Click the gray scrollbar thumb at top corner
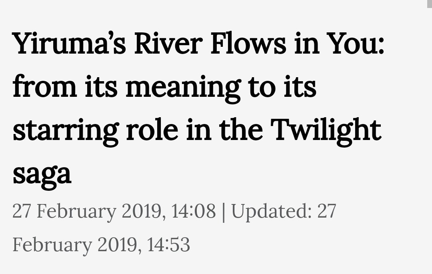432x274 pixels. (x=429, y=4)
